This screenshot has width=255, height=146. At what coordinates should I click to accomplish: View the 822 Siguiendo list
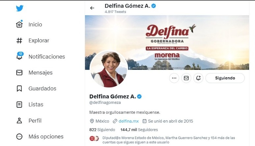102,130
